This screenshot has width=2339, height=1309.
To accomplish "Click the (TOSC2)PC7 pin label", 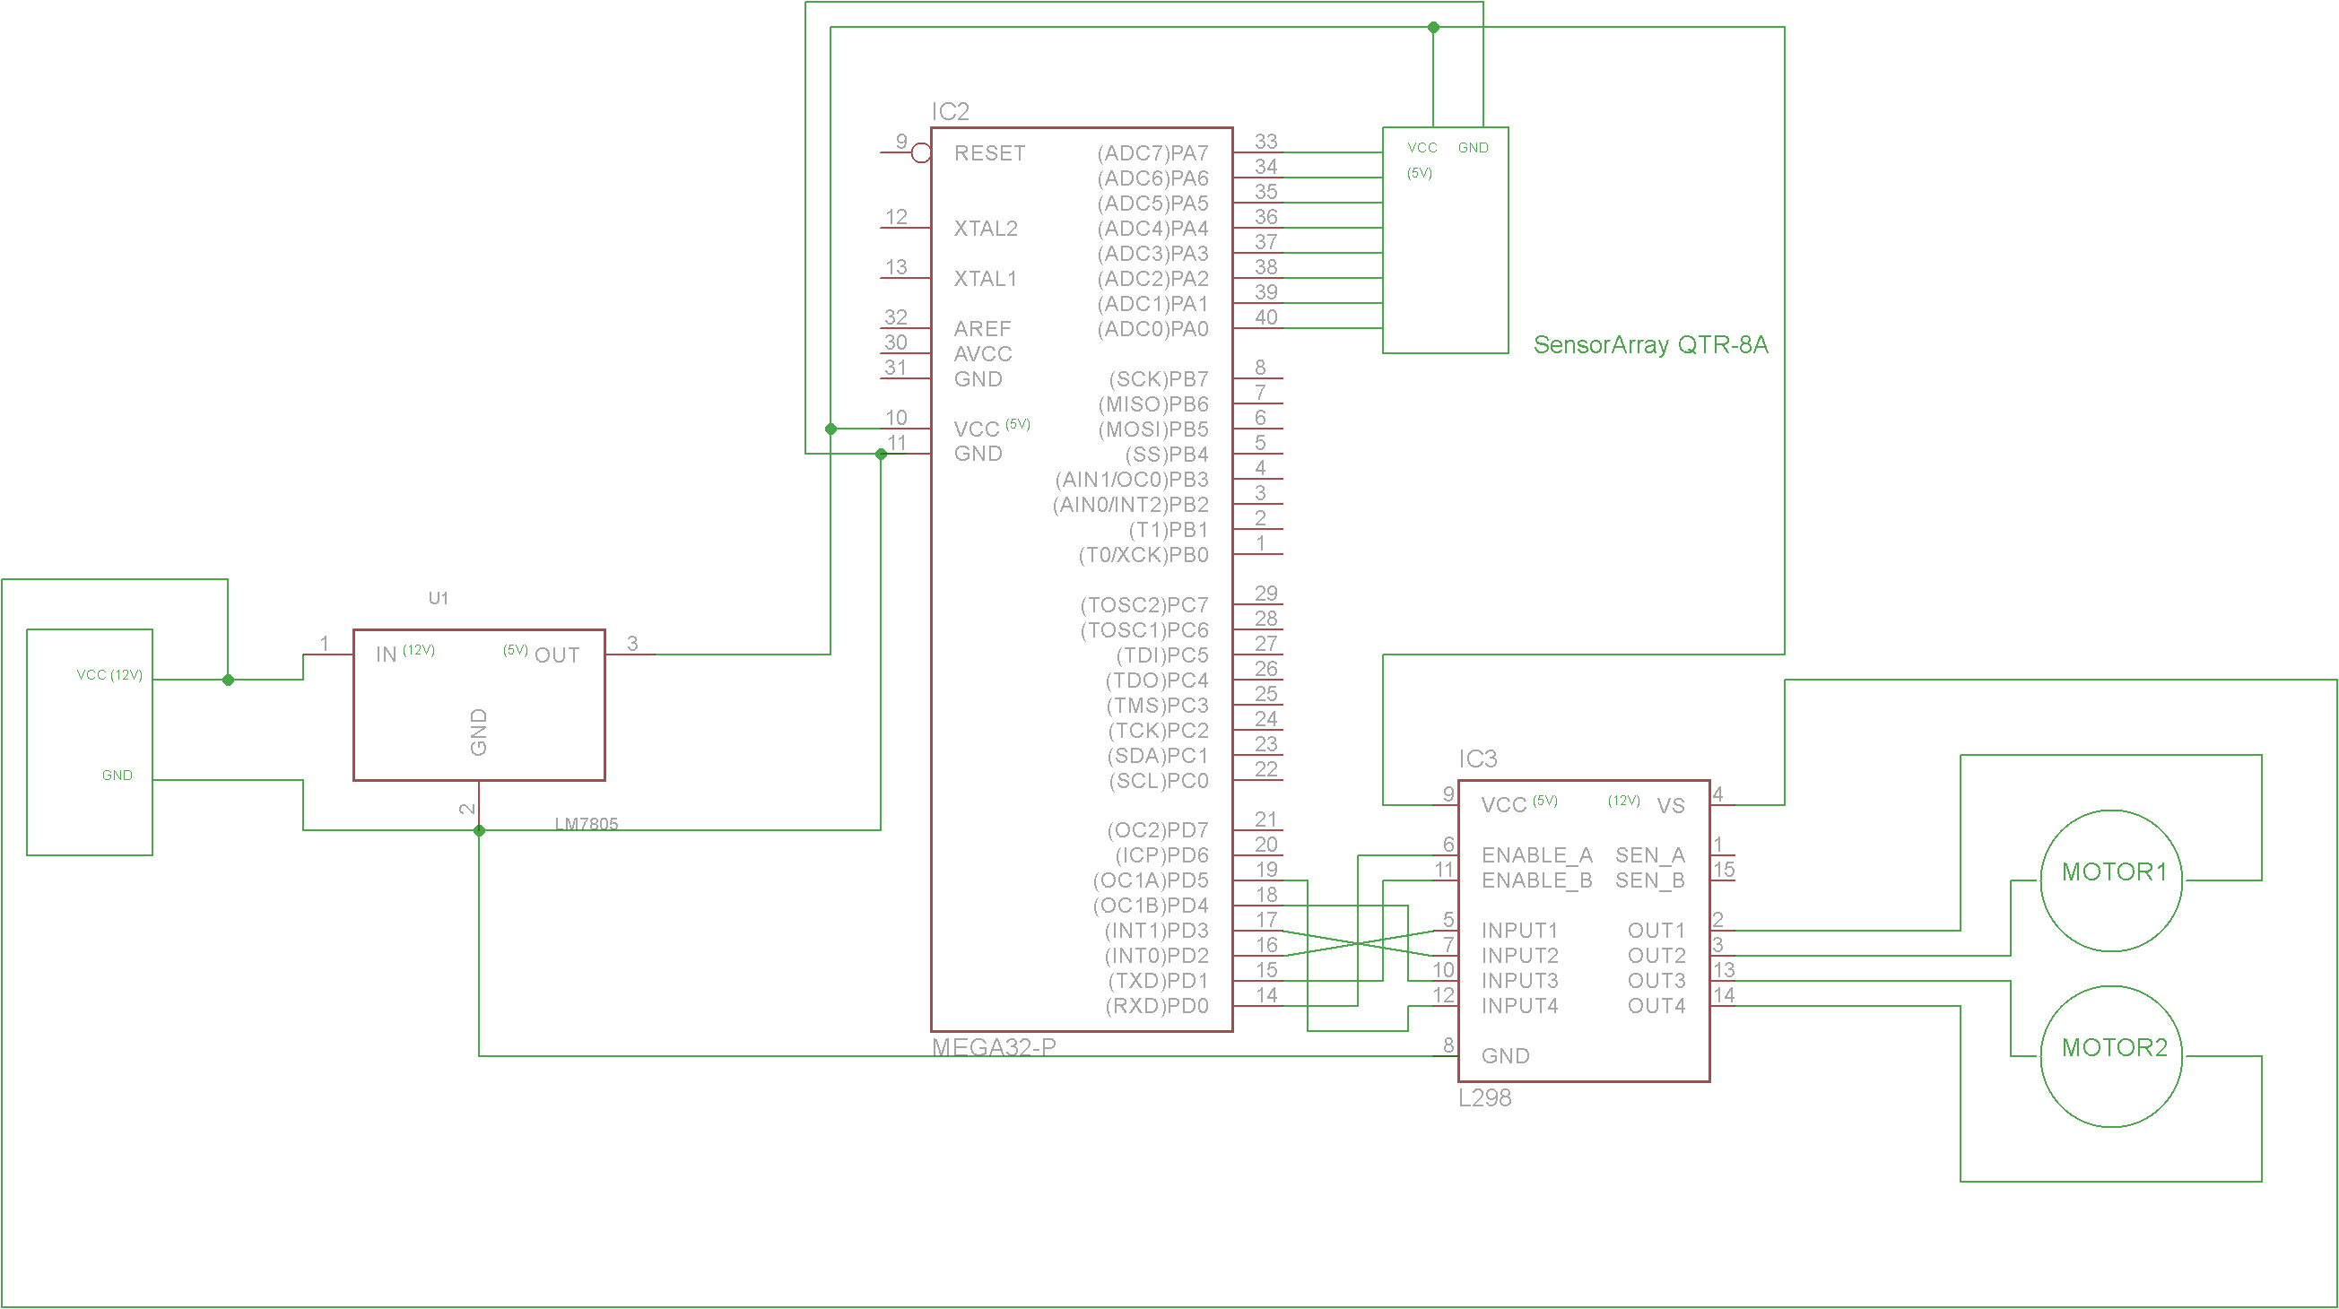I will coord(1145,605).
